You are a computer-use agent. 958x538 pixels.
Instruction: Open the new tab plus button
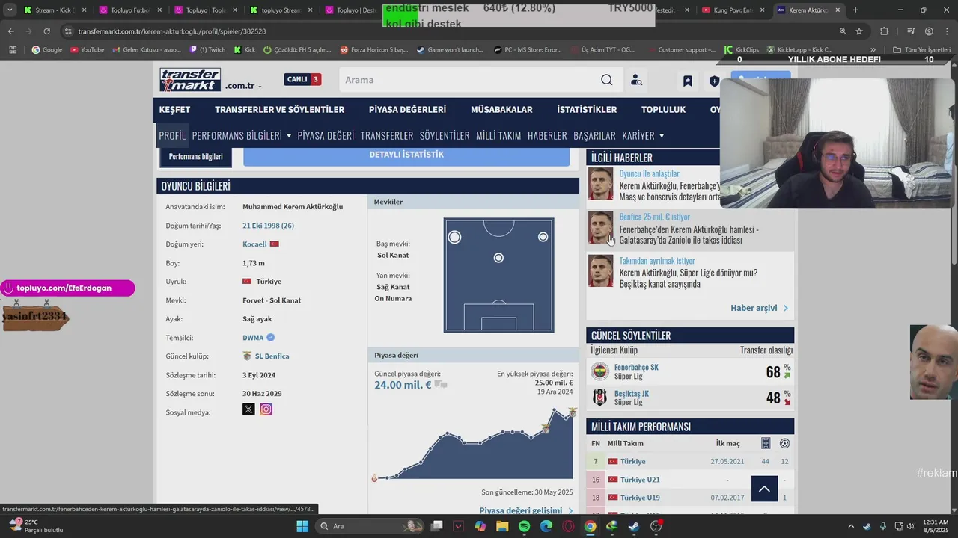pos(855,10)
